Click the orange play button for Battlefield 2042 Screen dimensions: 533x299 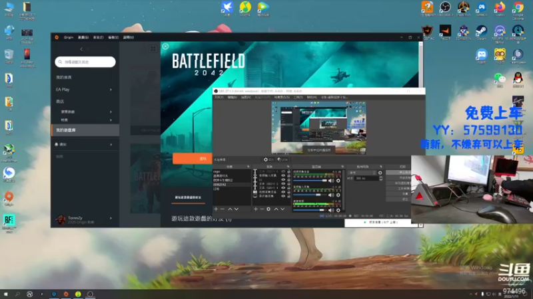193,159
